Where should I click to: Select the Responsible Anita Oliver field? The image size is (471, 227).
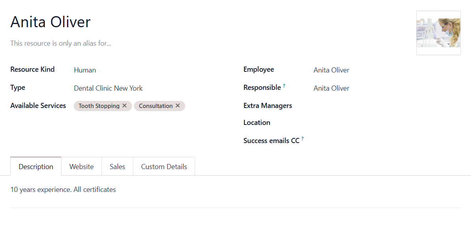pyautogui.click(x=387, y=88)
